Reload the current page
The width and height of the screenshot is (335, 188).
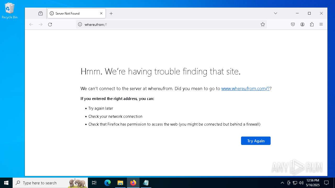[50, 24]
